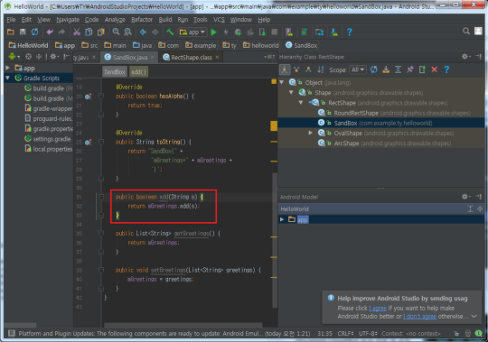Switch to the SandBox.java tab

[x=130, y=57]
